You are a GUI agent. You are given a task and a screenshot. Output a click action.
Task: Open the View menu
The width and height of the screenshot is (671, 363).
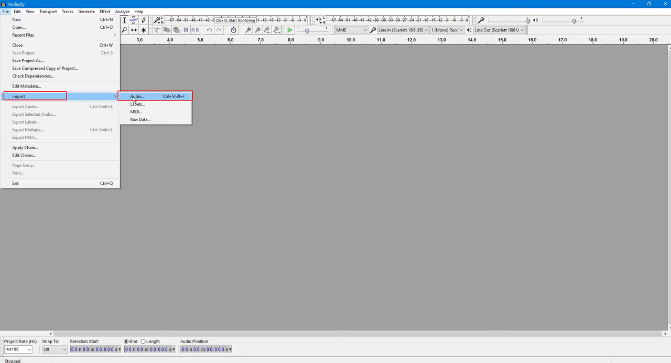(30, 12)
